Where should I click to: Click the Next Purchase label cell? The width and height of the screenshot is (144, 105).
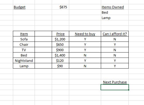115,82
